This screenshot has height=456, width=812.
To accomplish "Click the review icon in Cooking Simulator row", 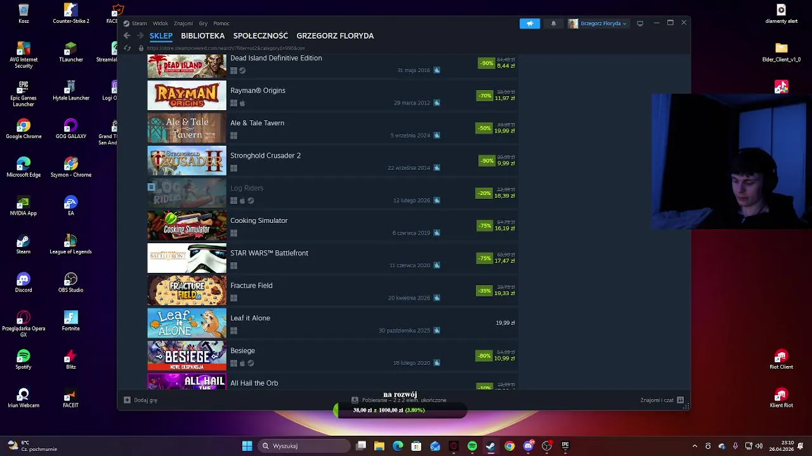I will point(436,233).
